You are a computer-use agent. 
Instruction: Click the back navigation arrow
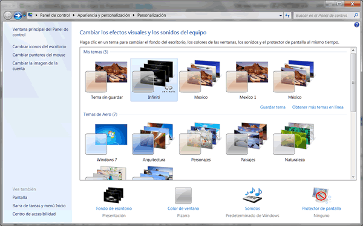8,16
